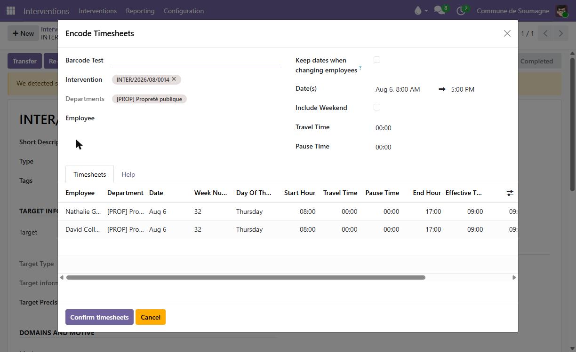Click the left arrow of horizontal scrollbar
576x352 pixels.
pos(62,277)
